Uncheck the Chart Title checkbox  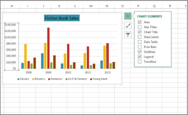(139, 32)
